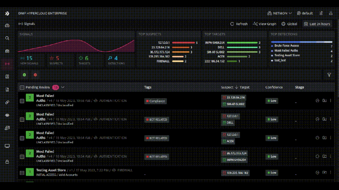Check the Testing Asset Store signal row
The width and height of the screenshot is (339, 190).
22,173
